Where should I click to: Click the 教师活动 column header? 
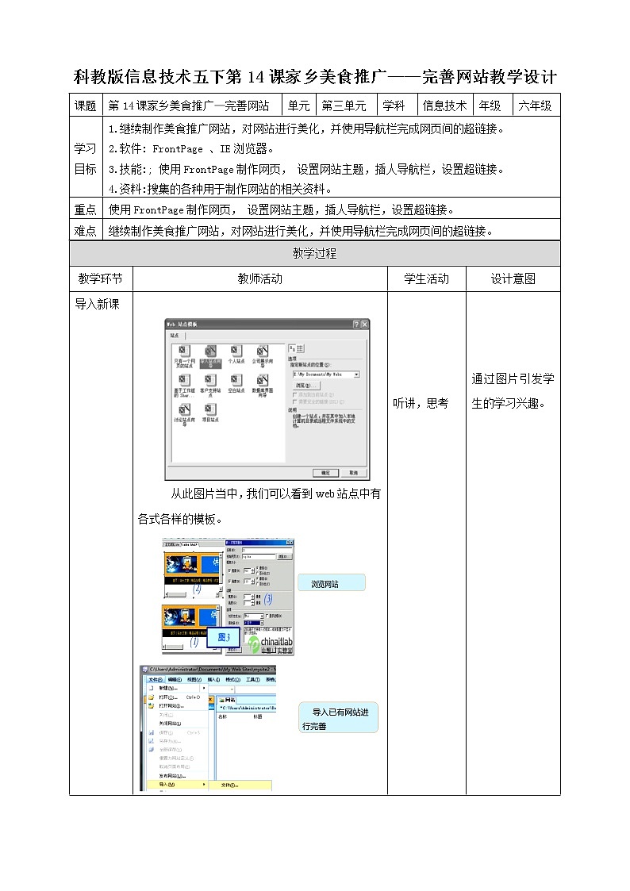(x=260, y=278)
